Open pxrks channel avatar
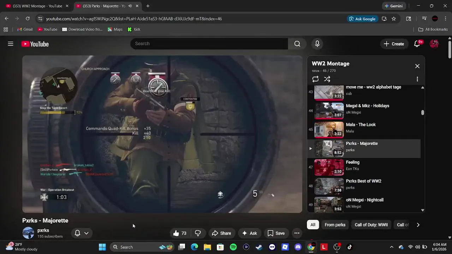Screen dimensions: 452x254 click(x=28, y=233)
